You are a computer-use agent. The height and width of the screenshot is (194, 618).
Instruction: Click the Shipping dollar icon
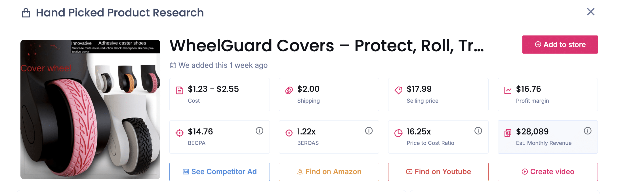pyautogui.click(x=289, y=89)
